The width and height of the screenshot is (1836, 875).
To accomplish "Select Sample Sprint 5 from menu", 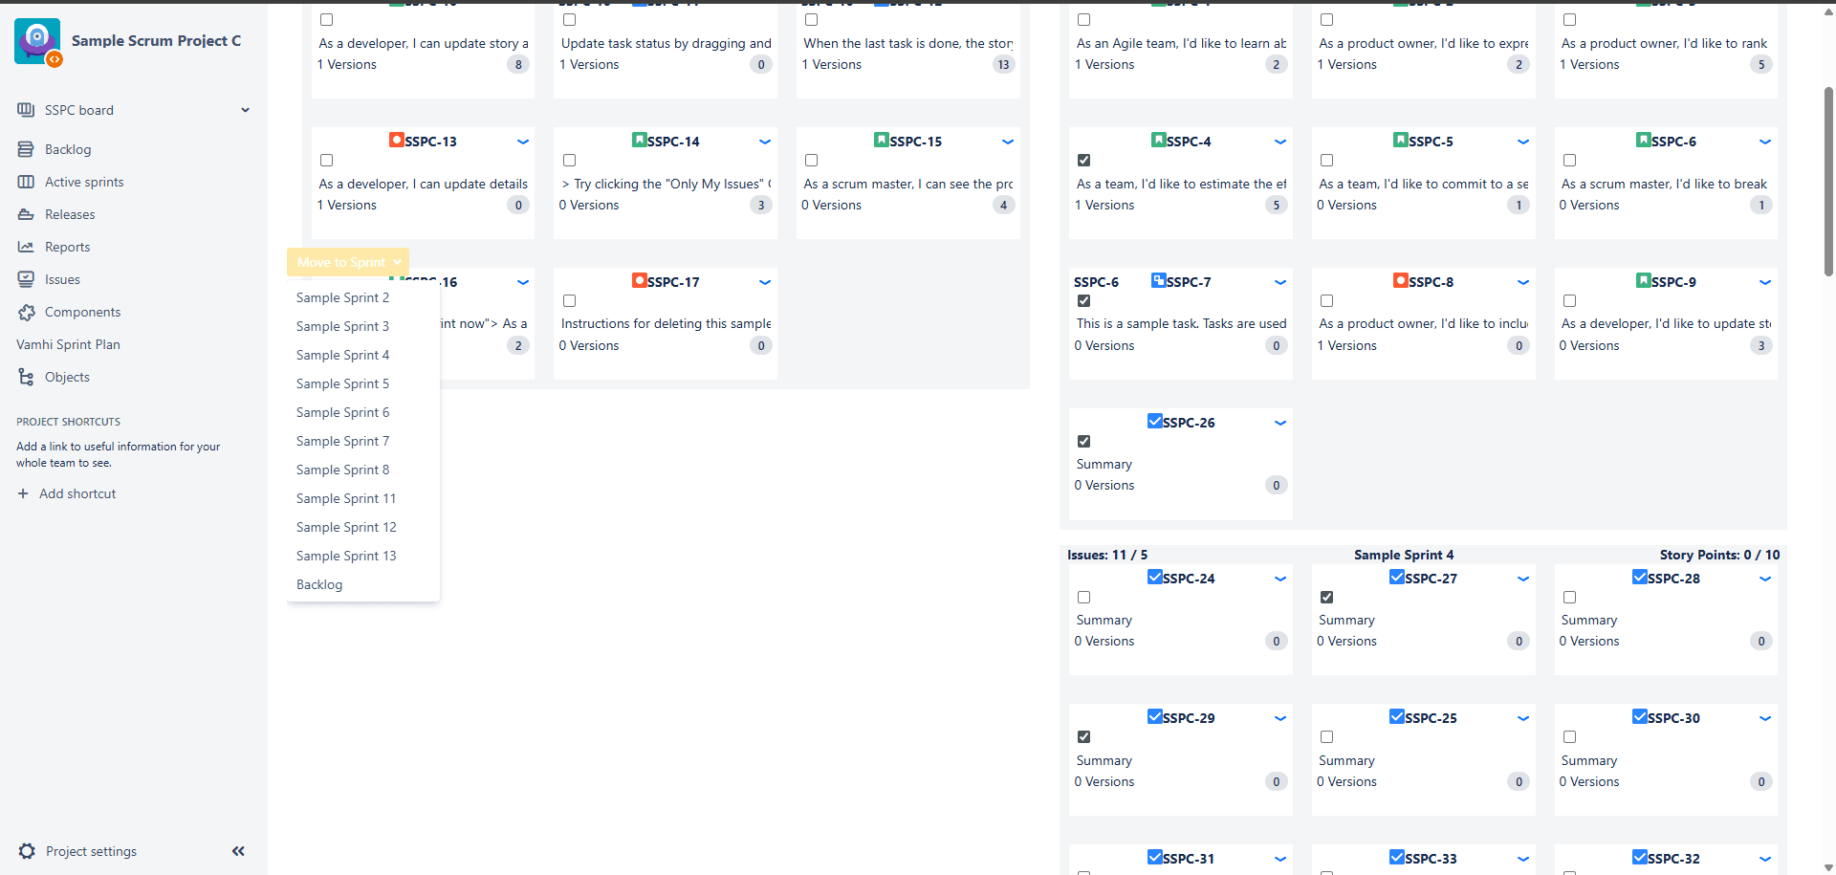I will (x=342, y=383).
